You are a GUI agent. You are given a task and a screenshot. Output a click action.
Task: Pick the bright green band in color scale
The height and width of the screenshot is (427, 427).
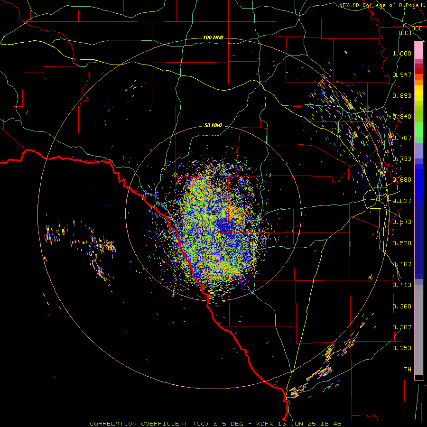pos(419,130)
